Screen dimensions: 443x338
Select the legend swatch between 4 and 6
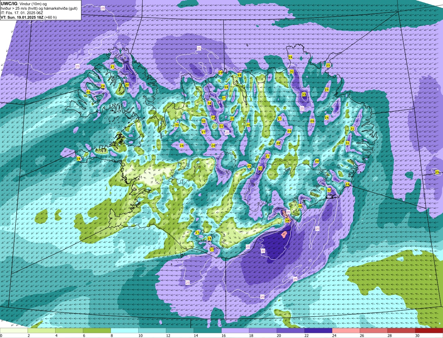(x=69, y=330)
